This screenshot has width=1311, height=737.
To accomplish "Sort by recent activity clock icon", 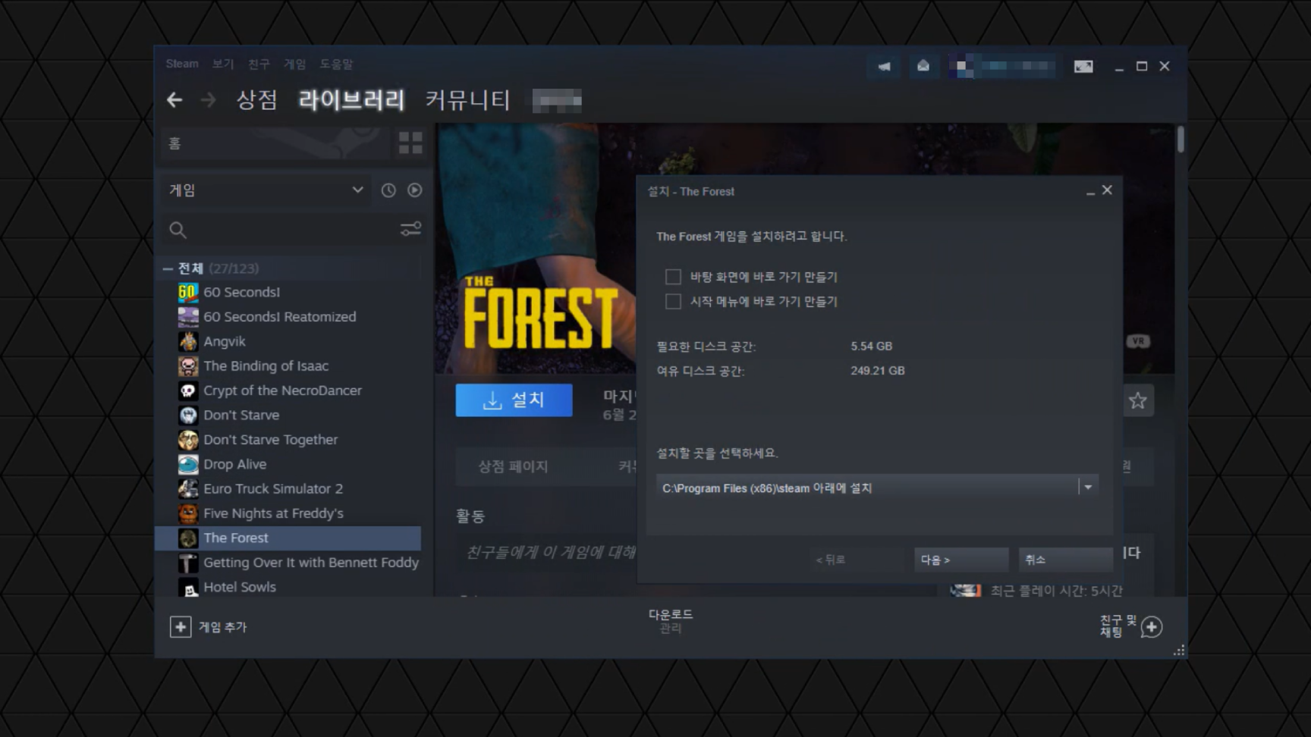I will pos(388,190).
